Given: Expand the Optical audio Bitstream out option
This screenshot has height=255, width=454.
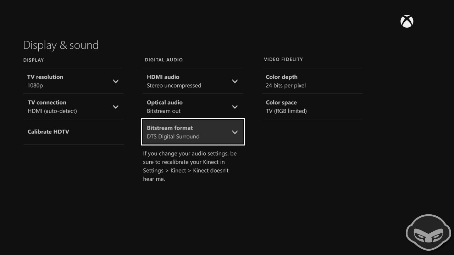Looking at the screenshot, I should click(193, 107).
